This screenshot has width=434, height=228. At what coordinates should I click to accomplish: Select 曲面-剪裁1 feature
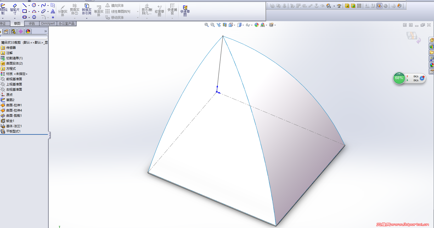(14, 116)
